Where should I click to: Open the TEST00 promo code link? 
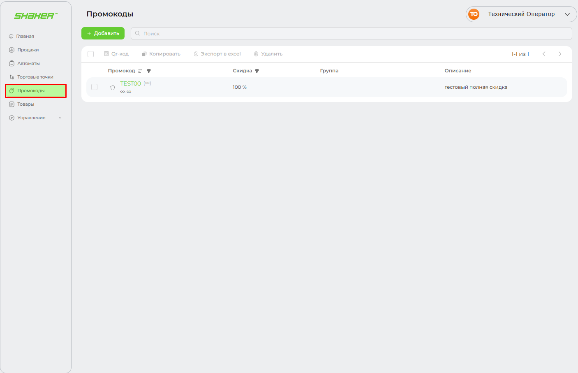(130, 83)
